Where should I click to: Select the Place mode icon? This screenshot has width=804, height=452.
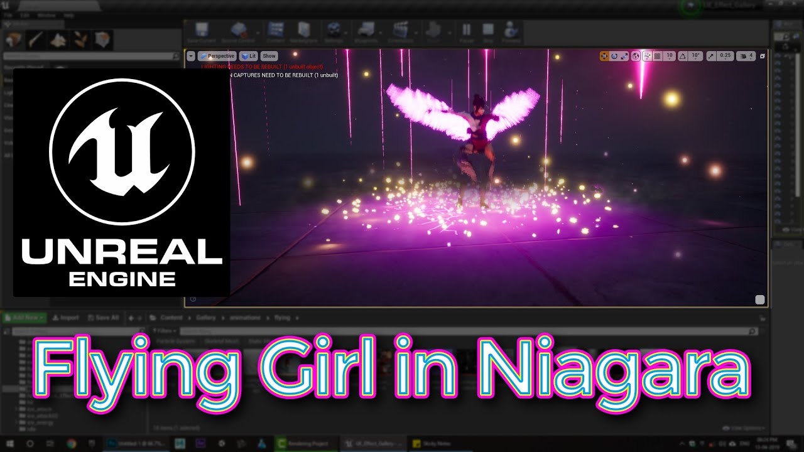pos(13,40)
